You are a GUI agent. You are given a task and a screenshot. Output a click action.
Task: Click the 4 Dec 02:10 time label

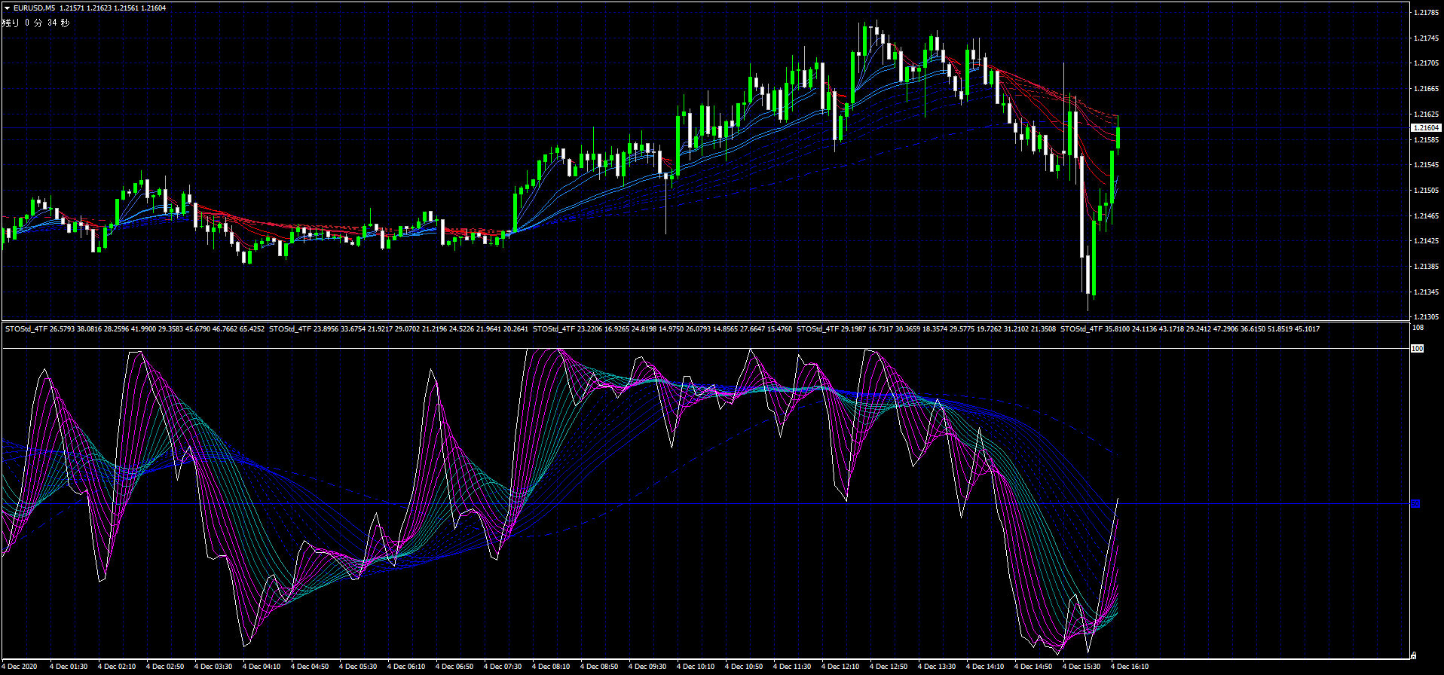click(x=117, y=667)
